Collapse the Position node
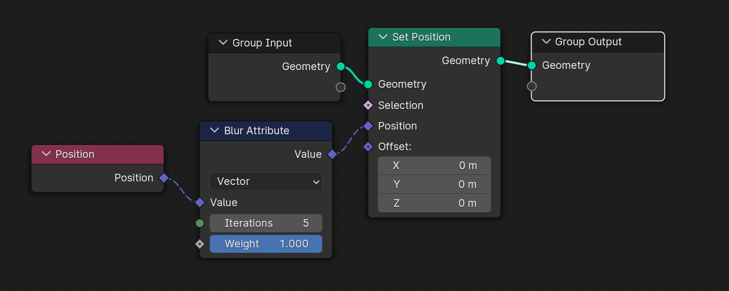729x291 pixels. [x=46, y=154]
